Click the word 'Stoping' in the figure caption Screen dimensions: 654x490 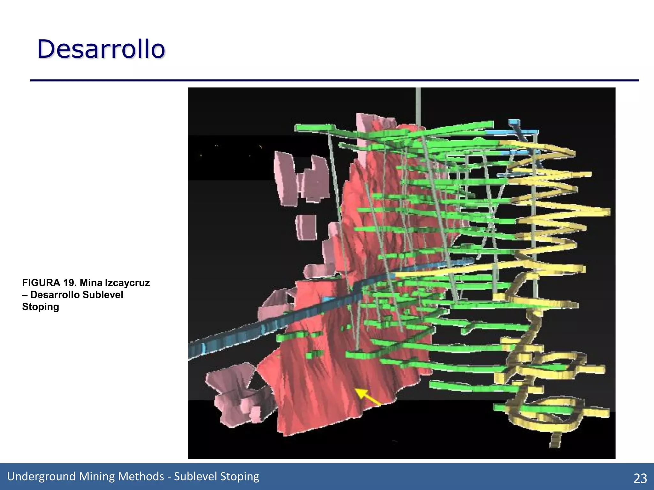[41, 307]
